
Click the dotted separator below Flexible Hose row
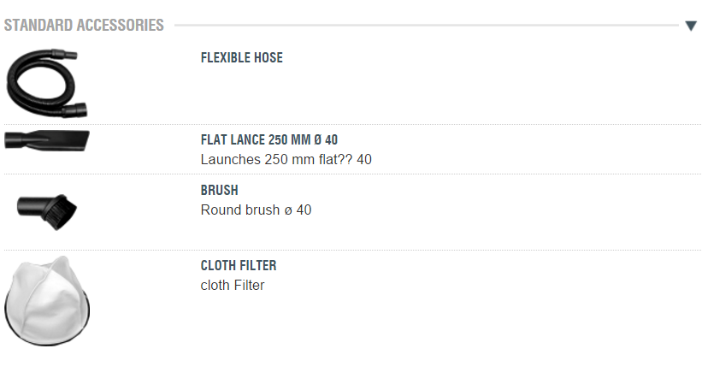[352, 124]
